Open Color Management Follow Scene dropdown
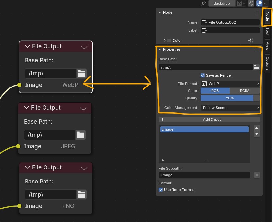 click(230, 108)
